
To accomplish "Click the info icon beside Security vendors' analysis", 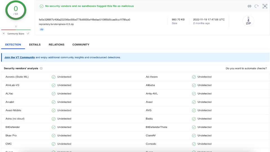I will point(41,68).
